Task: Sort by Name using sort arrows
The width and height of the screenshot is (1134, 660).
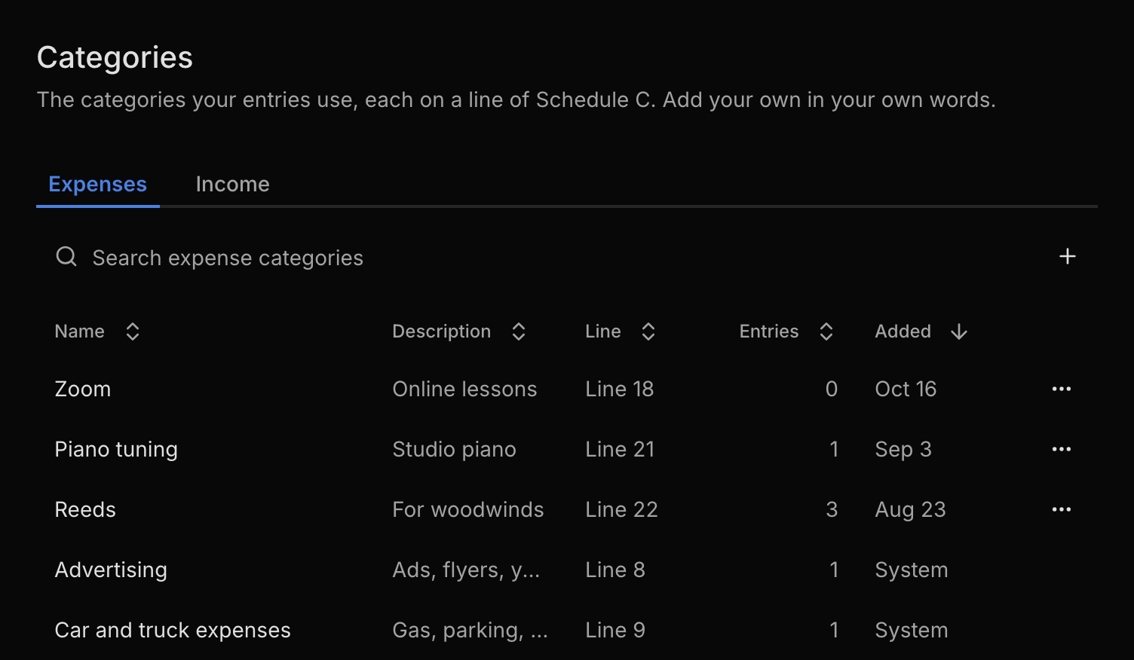Action: [x=133, y=332]
